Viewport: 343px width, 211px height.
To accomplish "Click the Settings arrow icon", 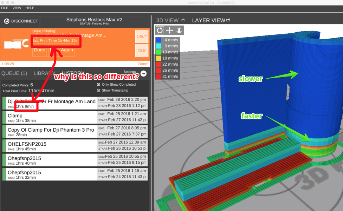I will coord(143,73).
